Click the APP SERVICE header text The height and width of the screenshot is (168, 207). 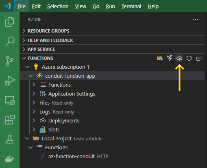click(x=41, y=49)
